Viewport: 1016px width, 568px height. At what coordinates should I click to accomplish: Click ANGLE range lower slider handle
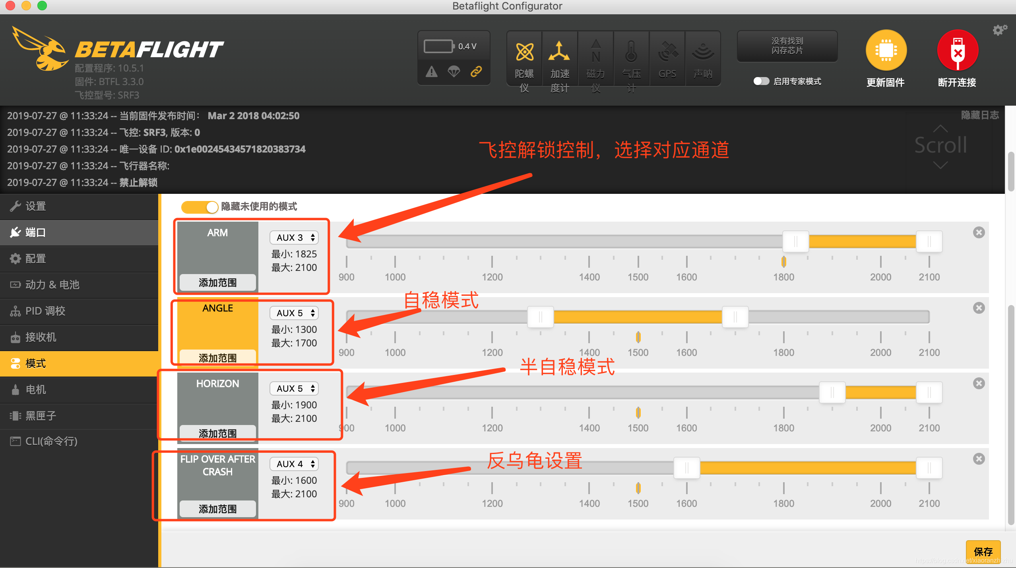tap(541, 317)
